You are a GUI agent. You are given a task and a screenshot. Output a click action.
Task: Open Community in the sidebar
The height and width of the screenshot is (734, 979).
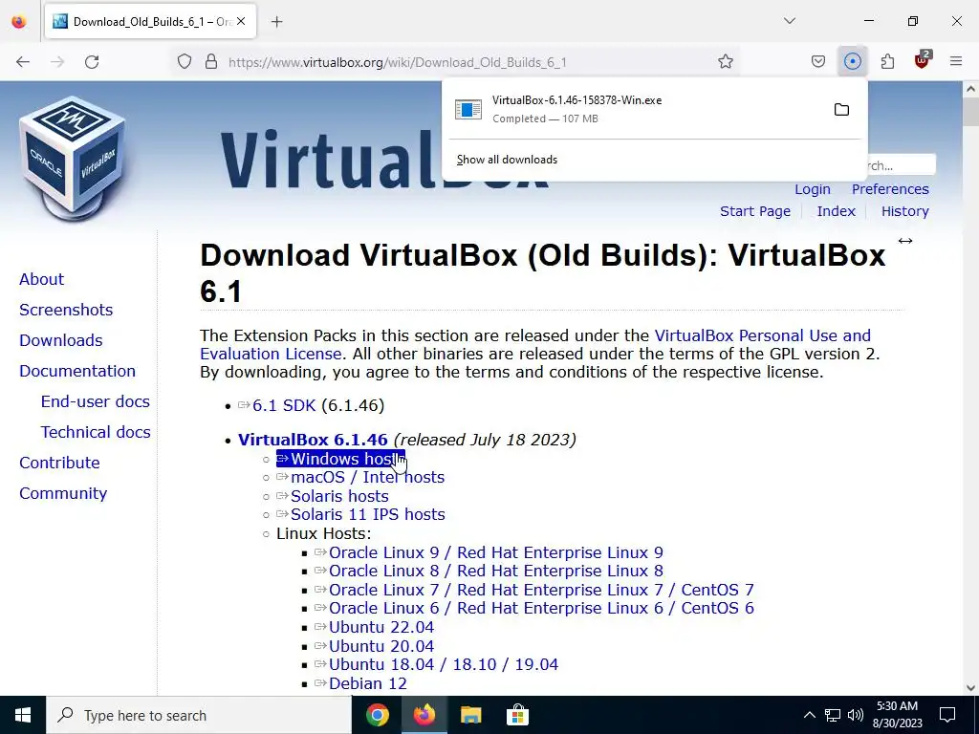63,493
